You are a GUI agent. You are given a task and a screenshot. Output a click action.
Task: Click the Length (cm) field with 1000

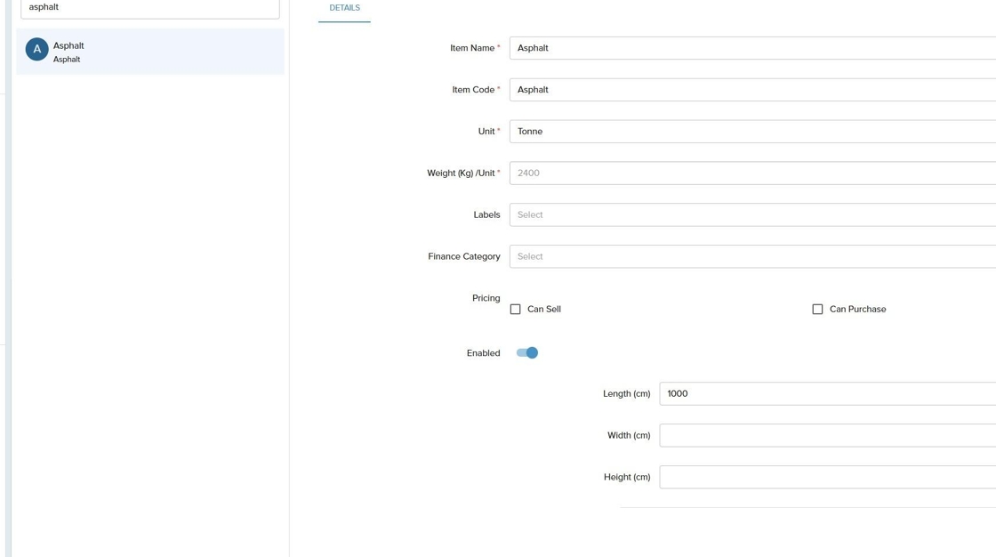pyautogui.click(x=827, y=394)
